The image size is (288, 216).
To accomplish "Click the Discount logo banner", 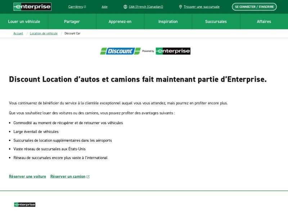I will [x=120, y=51].
